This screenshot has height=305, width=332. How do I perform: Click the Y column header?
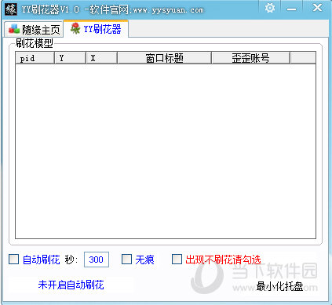pyautogui.click(x=70, y=58)
